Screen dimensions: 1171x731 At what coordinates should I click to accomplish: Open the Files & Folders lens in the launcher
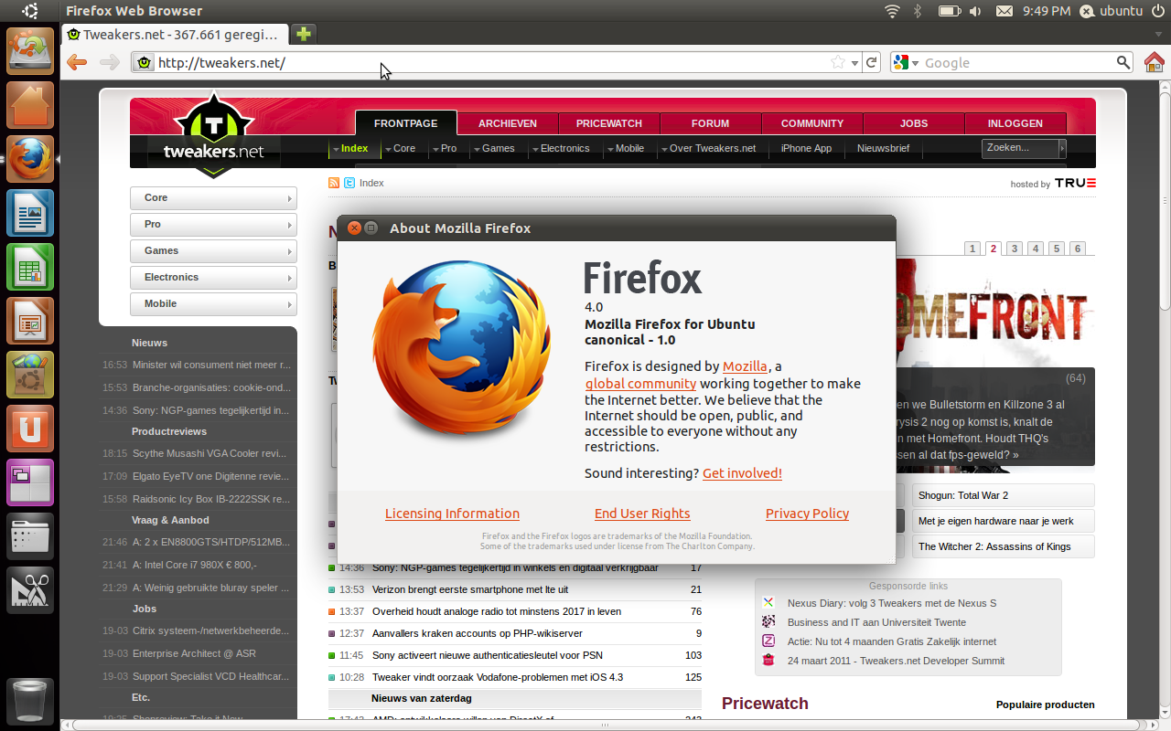[x=30, y=536]
